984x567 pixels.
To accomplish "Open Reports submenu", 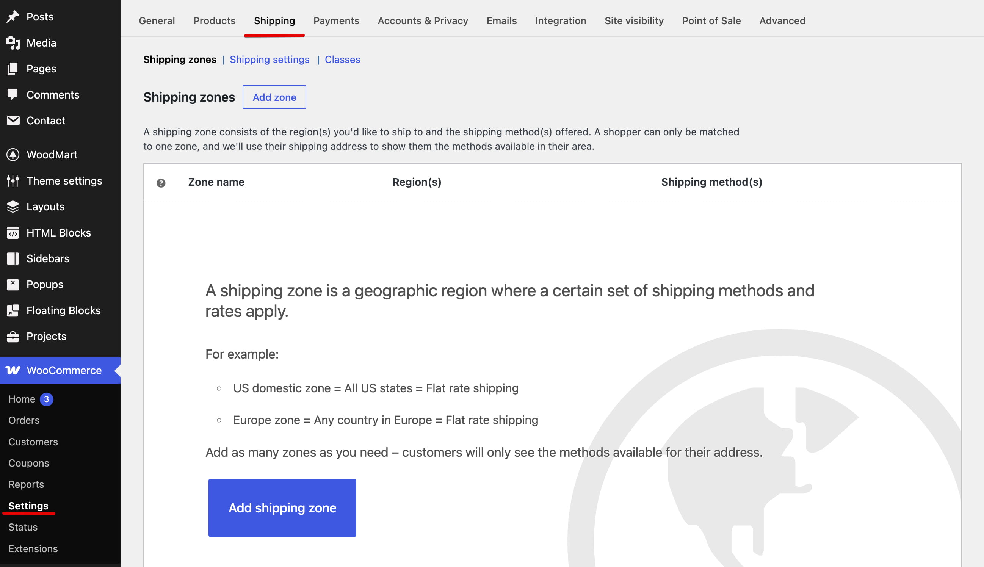I will point(26,484).
